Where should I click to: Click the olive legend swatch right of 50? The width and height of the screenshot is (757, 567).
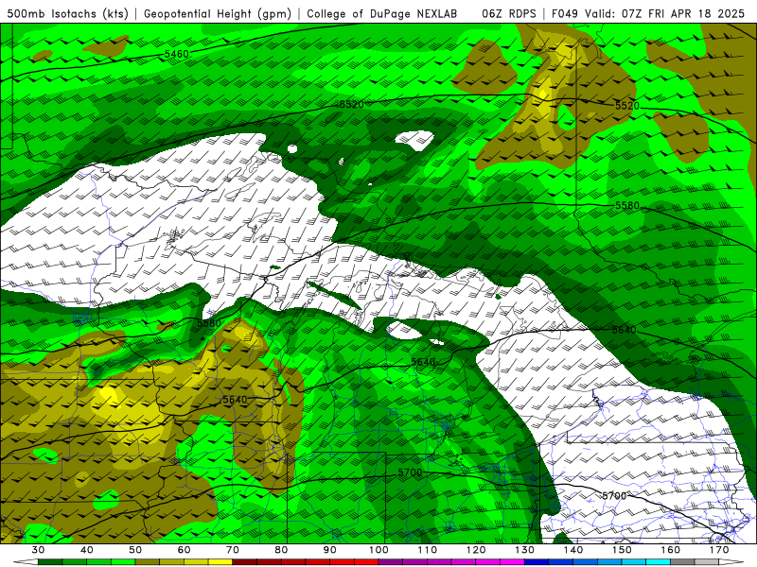(148, 562)
